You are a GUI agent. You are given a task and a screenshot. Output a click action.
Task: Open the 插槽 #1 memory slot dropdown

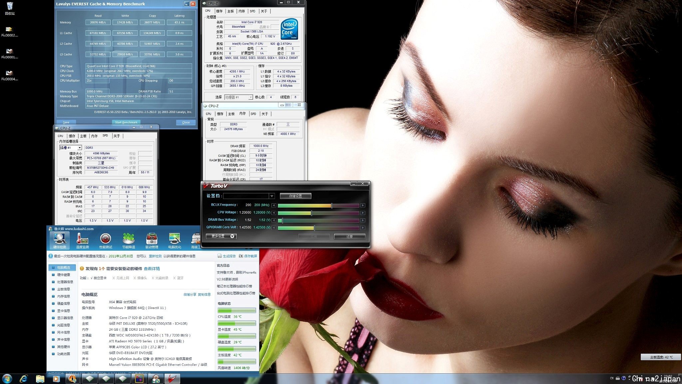click(71, 148)
